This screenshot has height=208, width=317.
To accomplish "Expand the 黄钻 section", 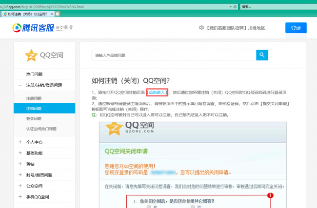I will tap(44, 164).
